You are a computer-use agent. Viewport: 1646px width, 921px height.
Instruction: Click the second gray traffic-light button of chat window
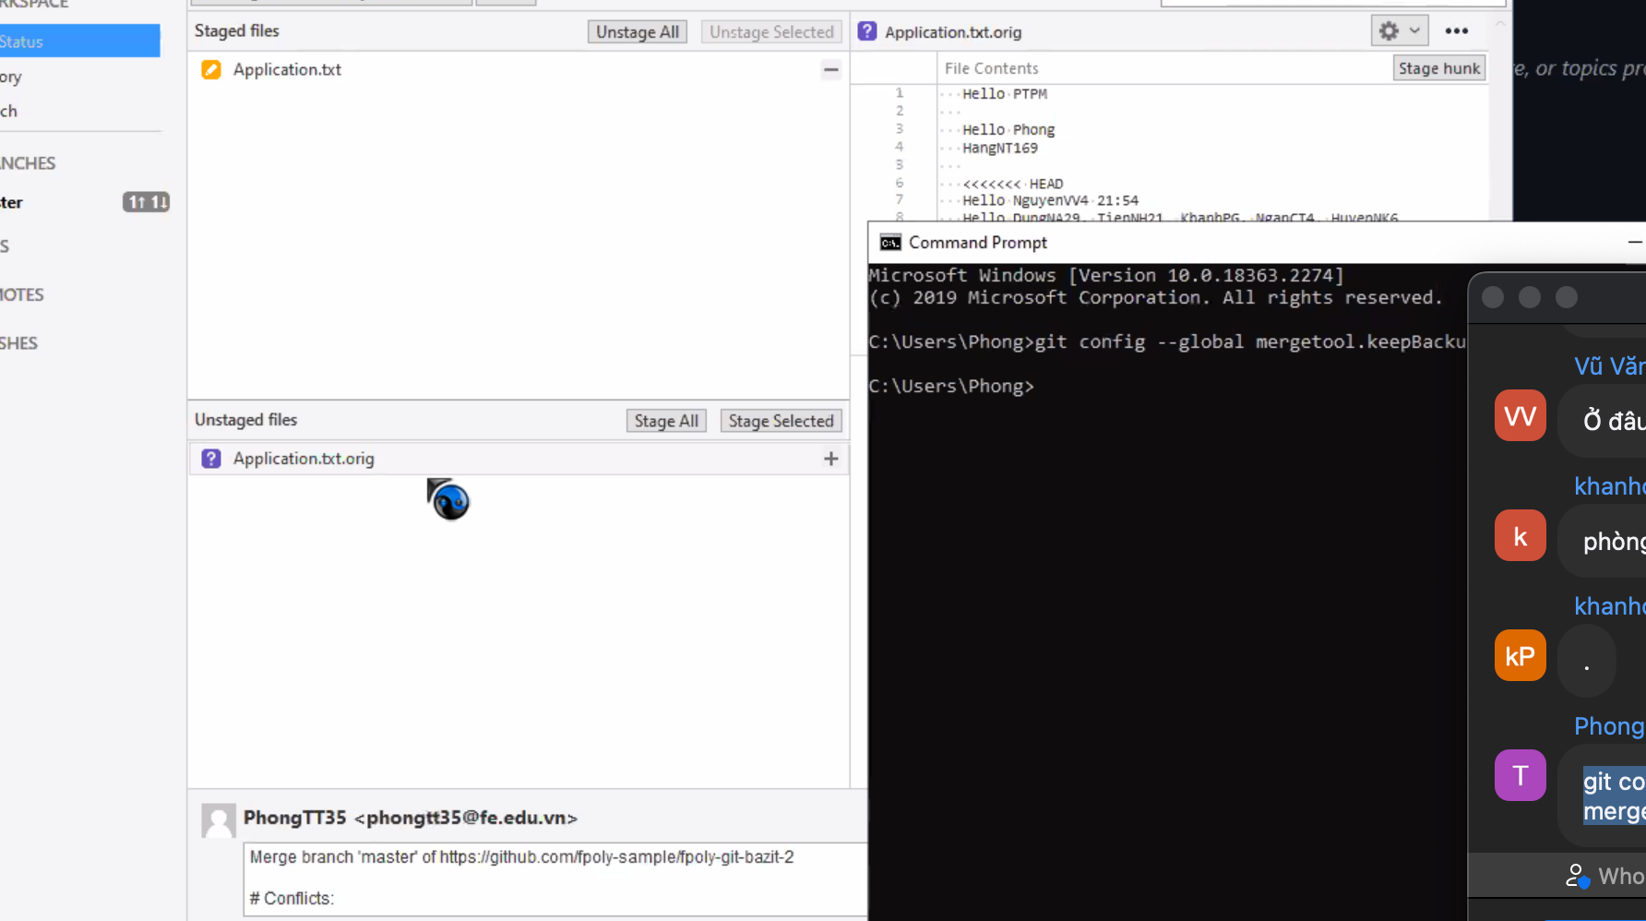1530,297
